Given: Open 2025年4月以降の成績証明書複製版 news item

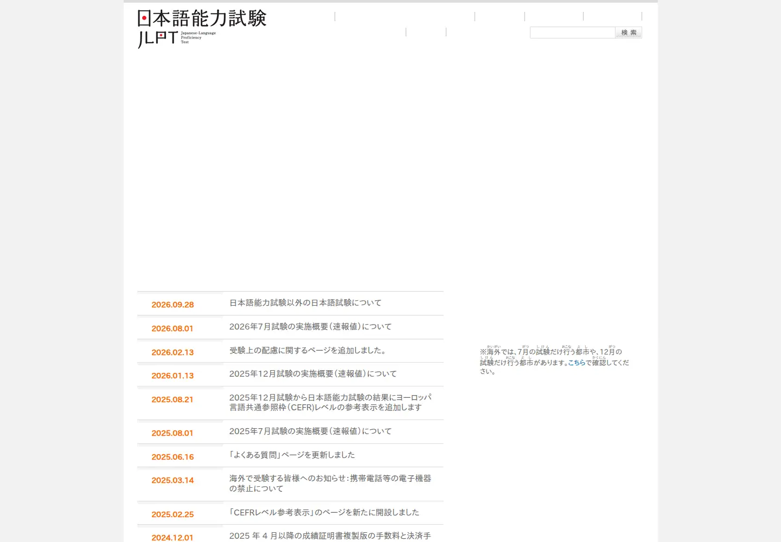Looking at the screenshot, I should coord(330,536).
